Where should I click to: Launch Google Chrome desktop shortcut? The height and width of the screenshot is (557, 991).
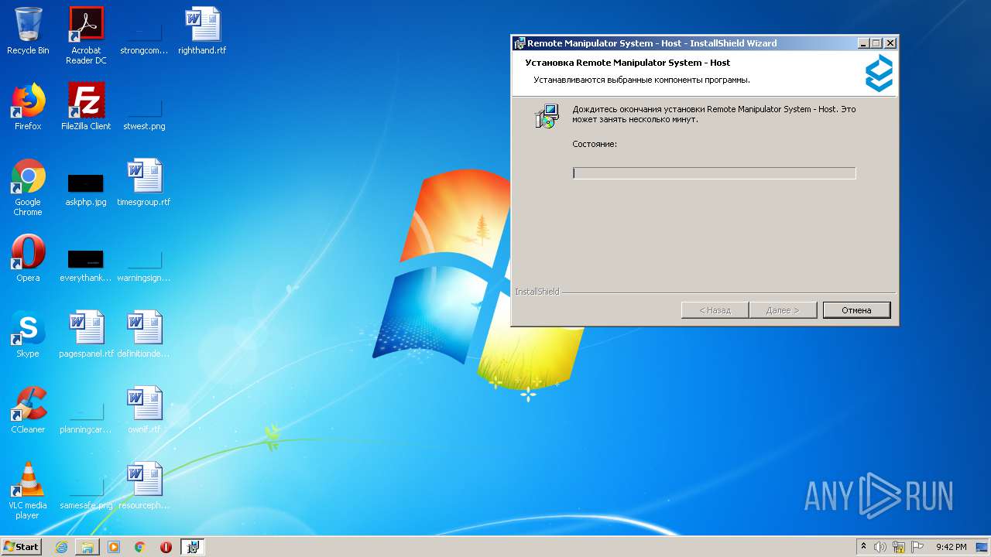28,187
